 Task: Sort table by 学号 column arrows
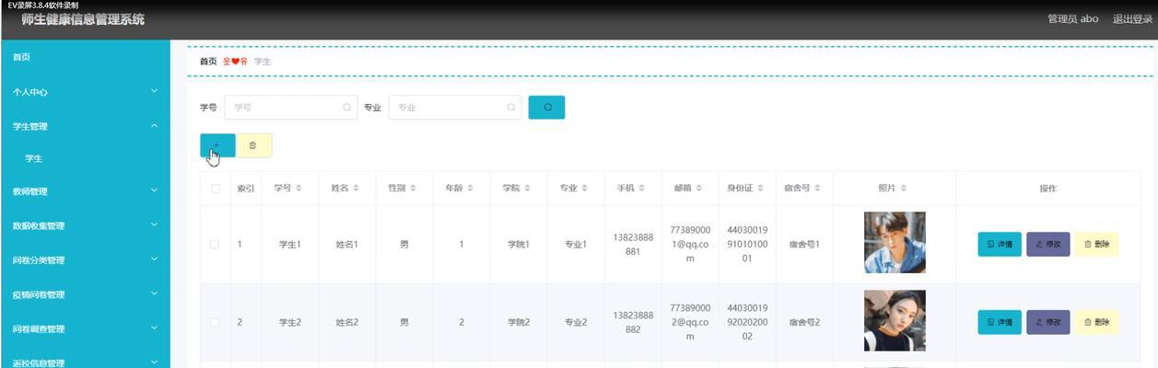pos(299,189)
